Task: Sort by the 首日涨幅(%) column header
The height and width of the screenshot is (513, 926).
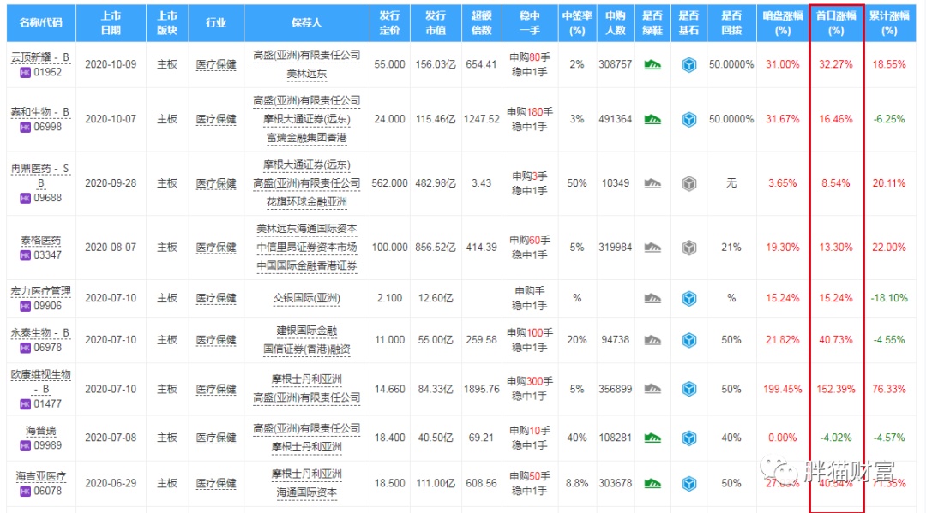Action: point(834,22)
